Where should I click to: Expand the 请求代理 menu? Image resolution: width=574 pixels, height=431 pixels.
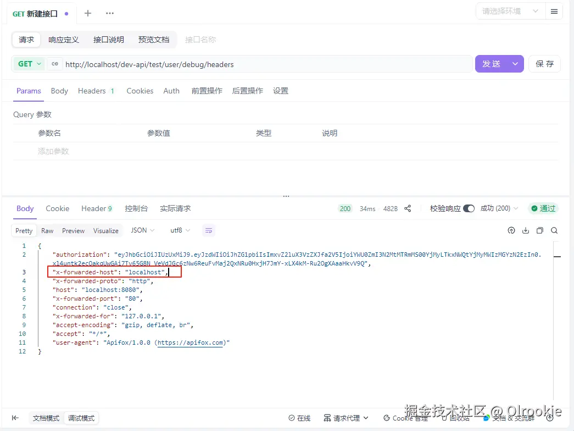coord(346,418)
